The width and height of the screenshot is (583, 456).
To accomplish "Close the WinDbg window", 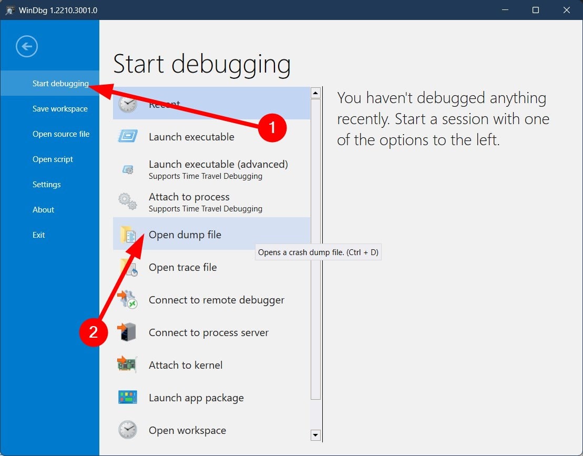I will coord(567,10).
